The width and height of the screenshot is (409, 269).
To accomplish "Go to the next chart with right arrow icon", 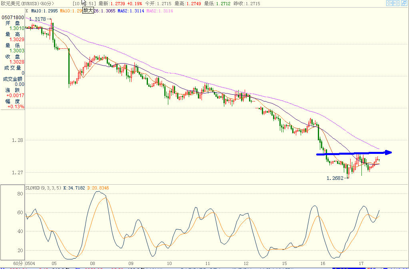I will tap(396, 3).
